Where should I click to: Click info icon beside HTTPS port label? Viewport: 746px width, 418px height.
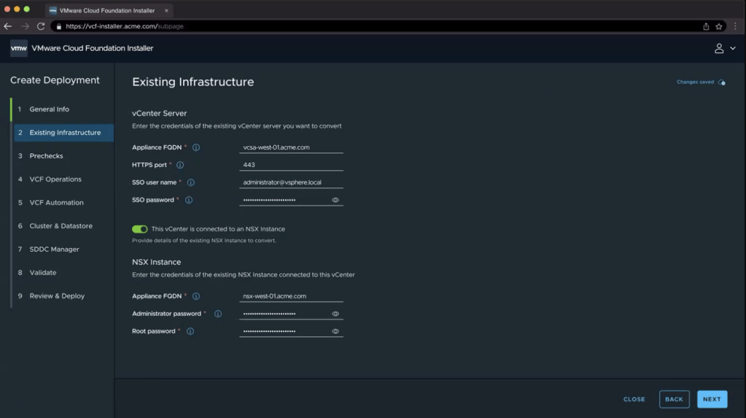[x=180, y=165]
